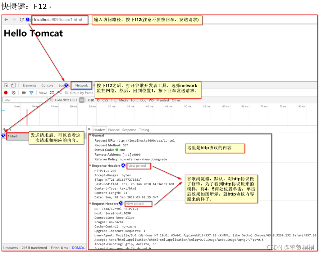Viewport: 319px width, 253px height.
Task: Click view parsed beside Request Headers
Action: [135, 204]
